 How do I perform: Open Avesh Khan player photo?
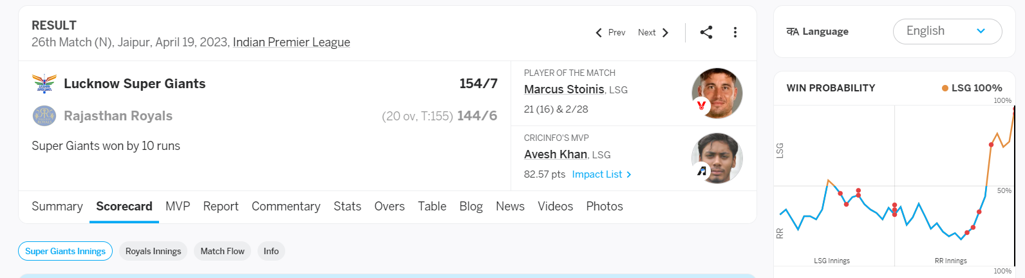[x=717, y=158]
